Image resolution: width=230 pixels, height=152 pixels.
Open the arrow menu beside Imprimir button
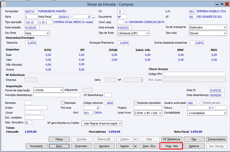(135, 146)
